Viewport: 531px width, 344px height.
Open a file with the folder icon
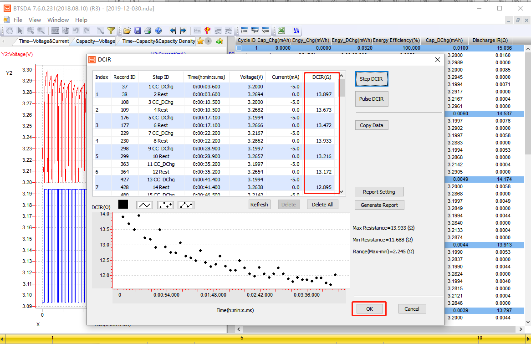(x=127, y=31)
